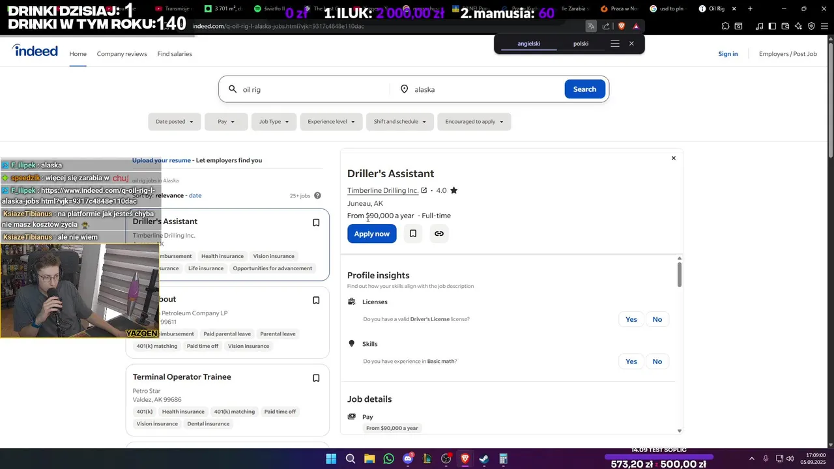Image resolution: width=834 pixels, height=469 pixels.
Task: Bookmark the Driller's Assistant job card
Action: tap(316, 223)
